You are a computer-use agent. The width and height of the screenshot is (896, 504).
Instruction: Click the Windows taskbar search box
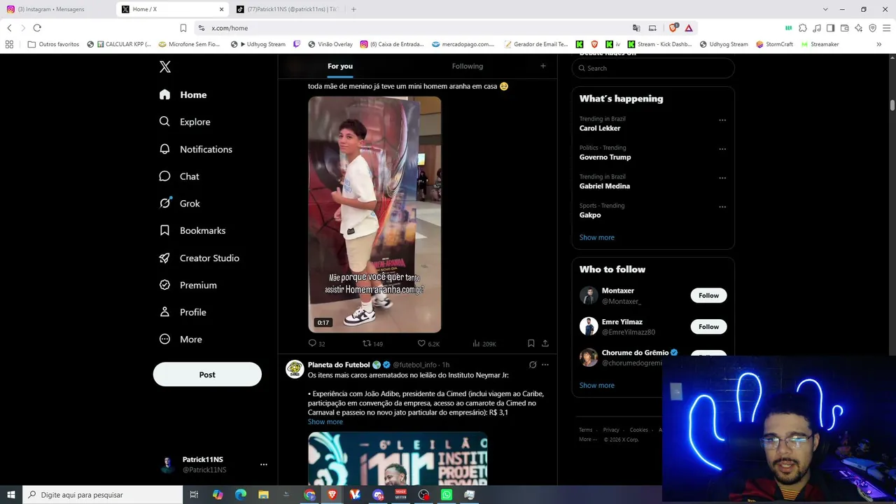point(102,495)
